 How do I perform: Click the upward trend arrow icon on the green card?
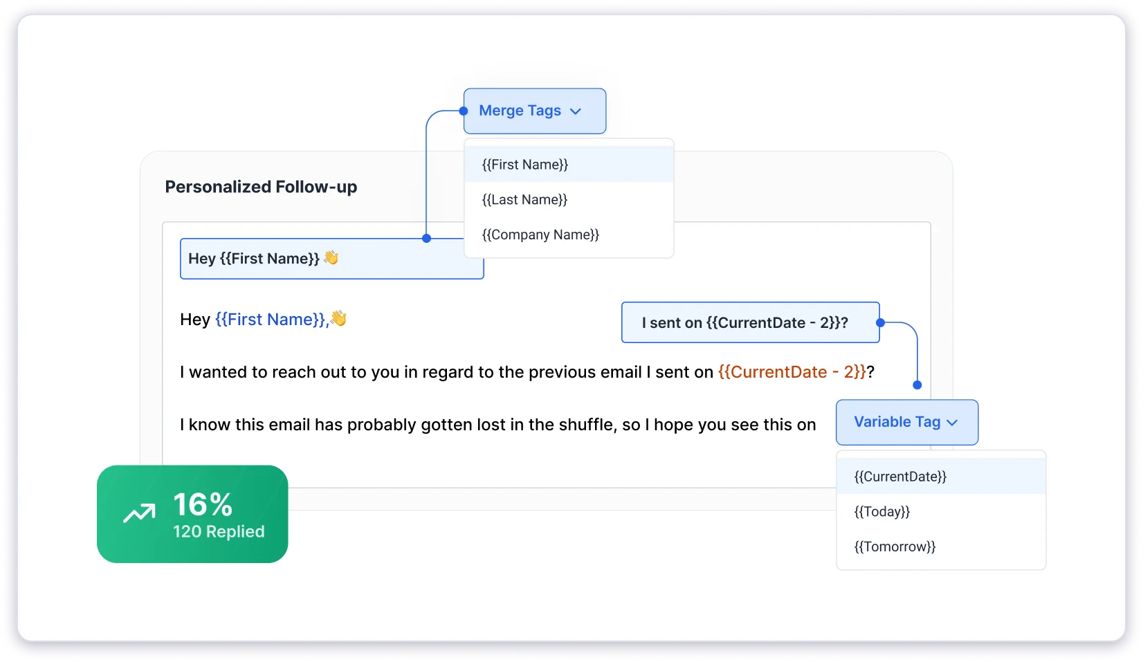[x=140, y=513]
